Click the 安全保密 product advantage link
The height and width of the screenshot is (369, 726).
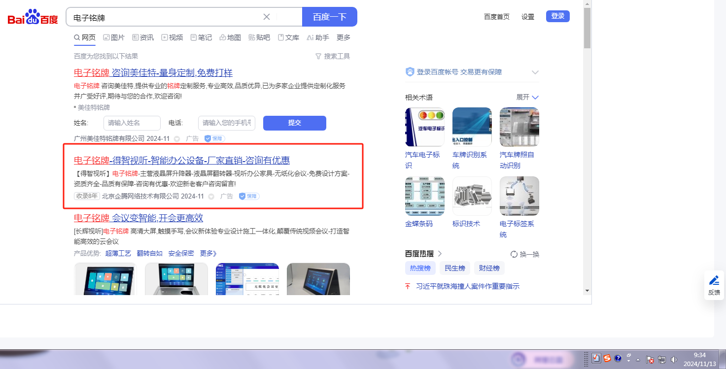pyautogui.click(x=181, y=253)
